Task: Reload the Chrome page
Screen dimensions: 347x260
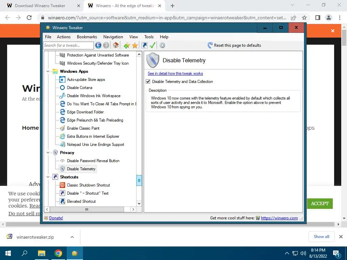Action: click(29, 18)
